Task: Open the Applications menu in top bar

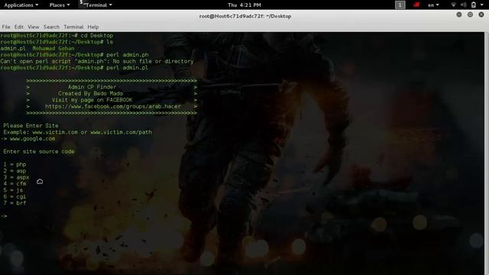Action: click(21, 5)
